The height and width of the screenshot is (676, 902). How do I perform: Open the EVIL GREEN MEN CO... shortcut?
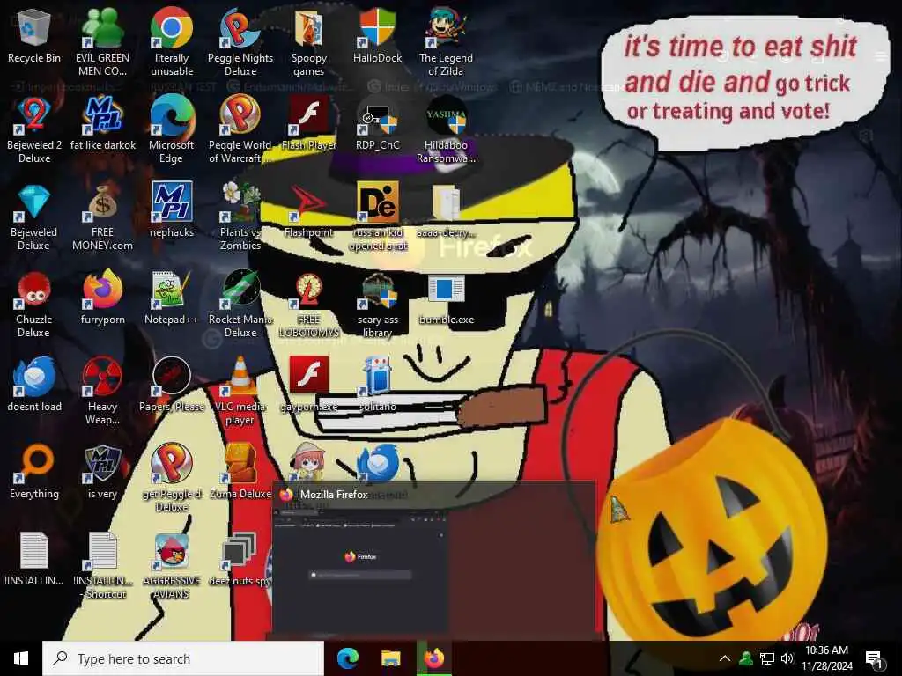click(x=102, y=41)
